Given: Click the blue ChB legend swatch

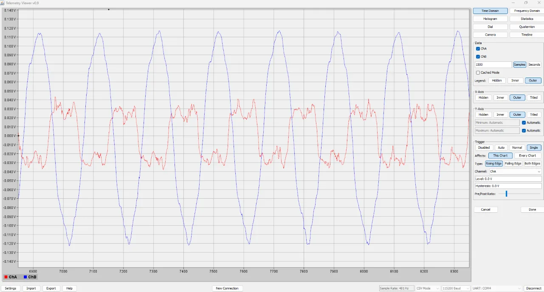Looking at the screenshot, I should coord(25,277).
